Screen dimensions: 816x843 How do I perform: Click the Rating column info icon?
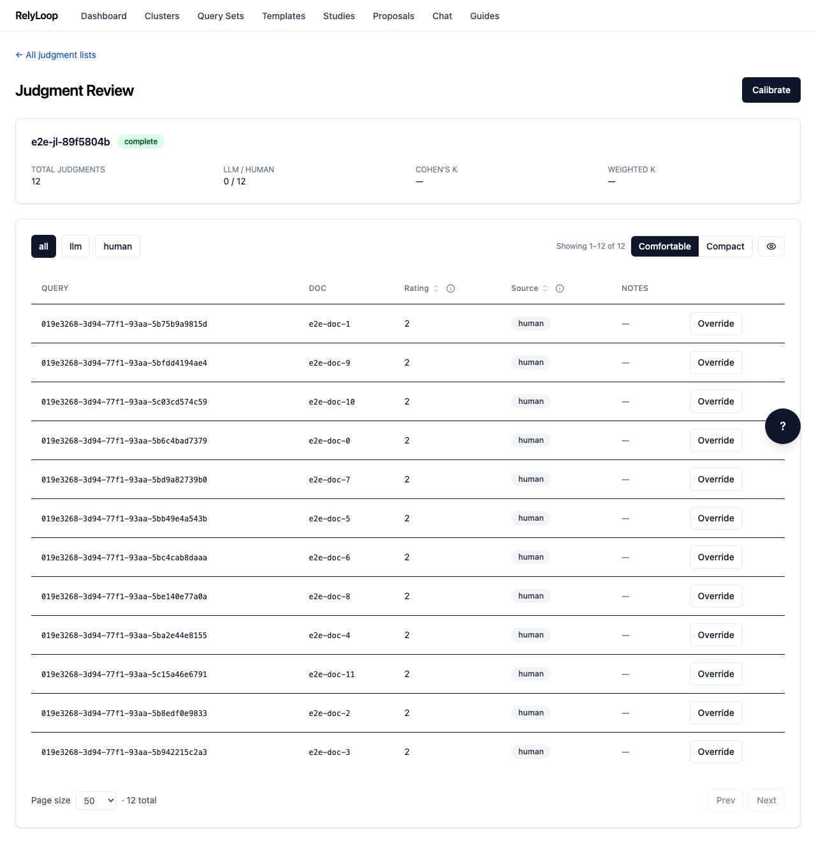[x=451, y=288]
